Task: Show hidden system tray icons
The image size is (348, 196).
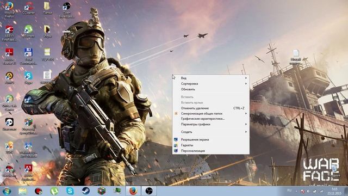Action: (296, 191)
